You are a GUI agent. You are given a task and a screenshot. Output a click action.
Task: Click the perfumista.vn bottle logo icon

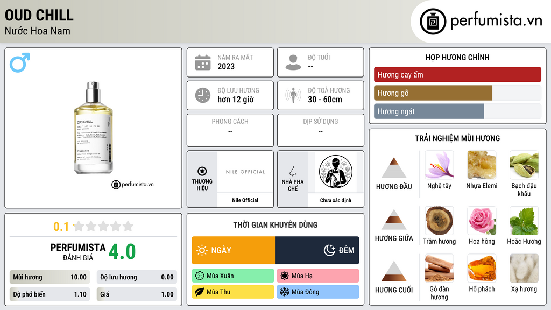(x=433, y=22)
